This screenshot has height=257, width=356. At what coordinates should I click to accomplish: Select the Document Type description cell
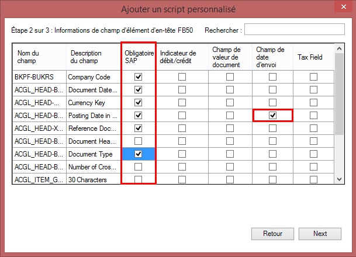pos(94,154)
